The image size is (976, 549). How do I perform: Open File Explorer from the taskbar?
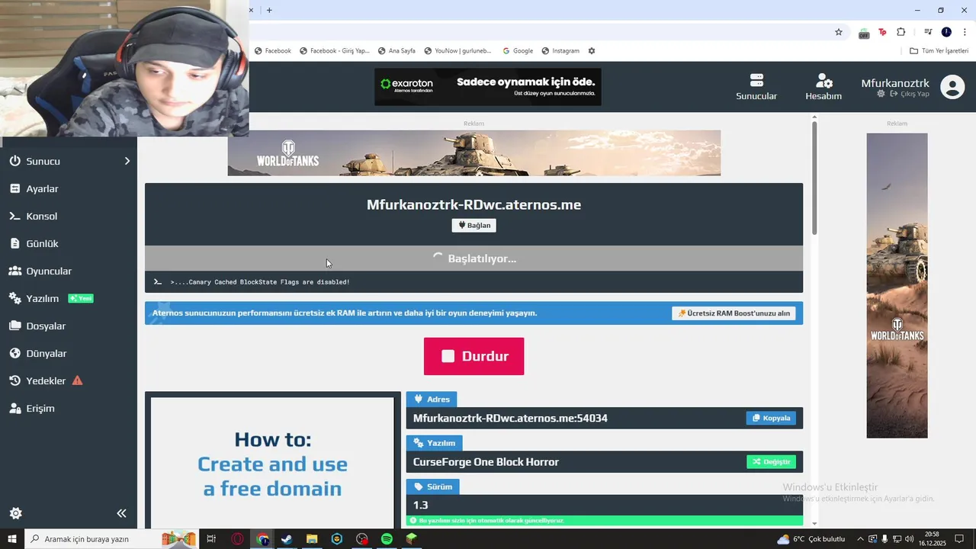[312, 539]
